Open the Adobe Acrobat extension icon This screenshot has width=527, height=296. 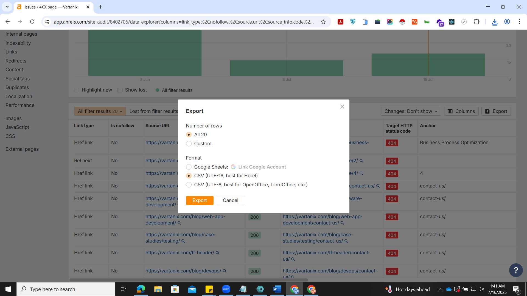[x=340, y=22]
